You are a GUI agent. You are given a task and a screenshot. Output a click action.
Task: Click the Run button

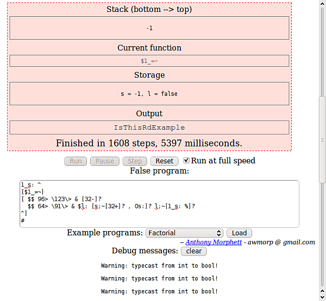point(76,161)
